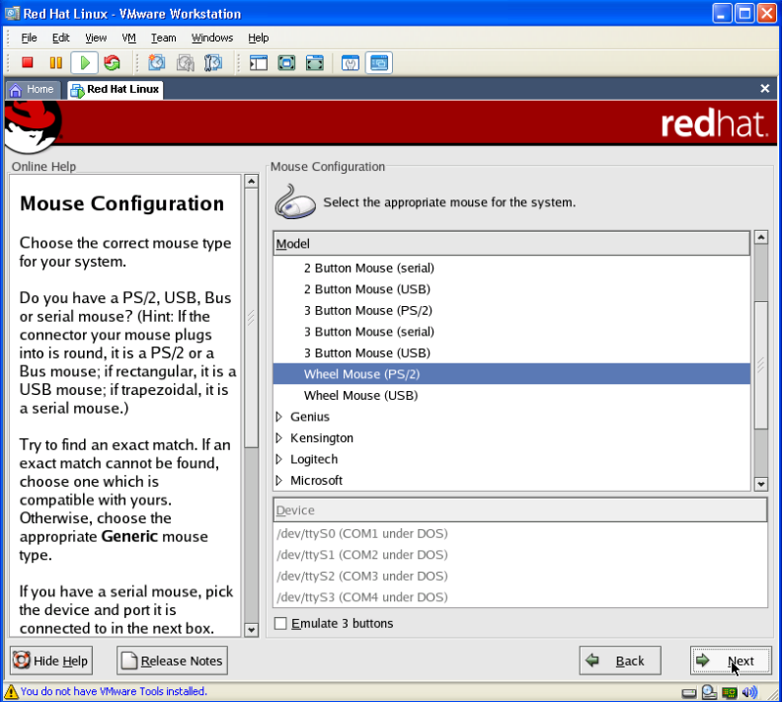
Task: Take a snapshot using the snapshot icon
Action: tap(157, 63)
